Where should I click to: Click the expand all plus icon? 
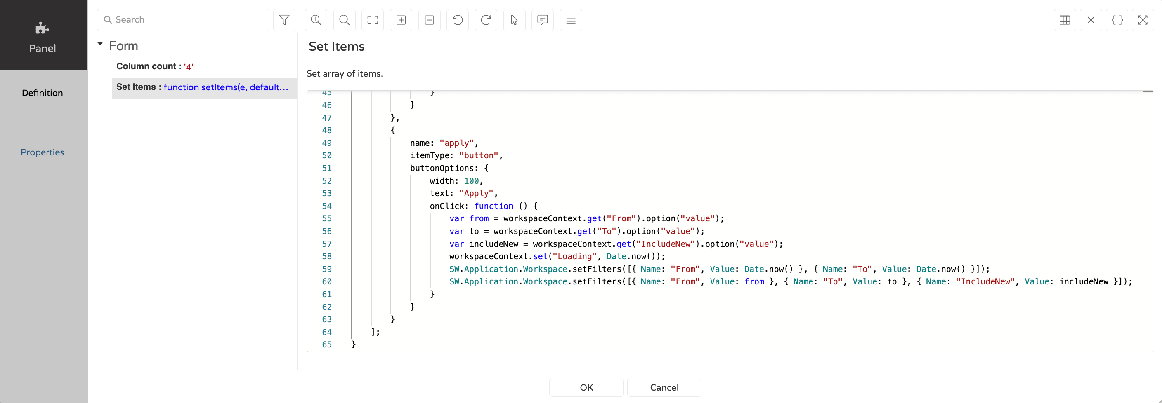pos(401,20)
